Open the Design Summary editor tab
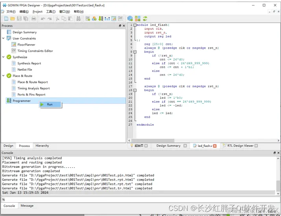 (168, 146)
